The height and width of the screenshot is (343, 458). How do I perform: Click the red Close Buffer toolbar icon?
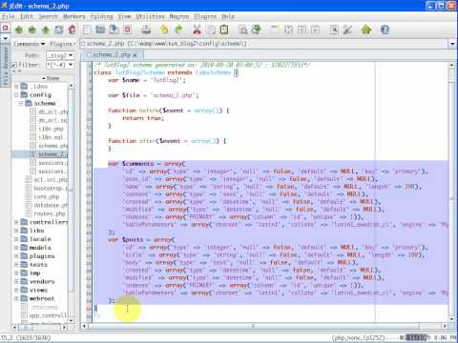pos(128,30)
